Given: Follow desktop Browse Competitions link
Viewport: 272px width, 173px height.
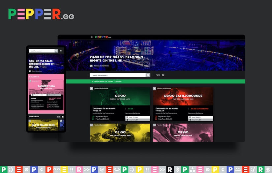Looking at the screenshot, I should click(x=102, y=66).
